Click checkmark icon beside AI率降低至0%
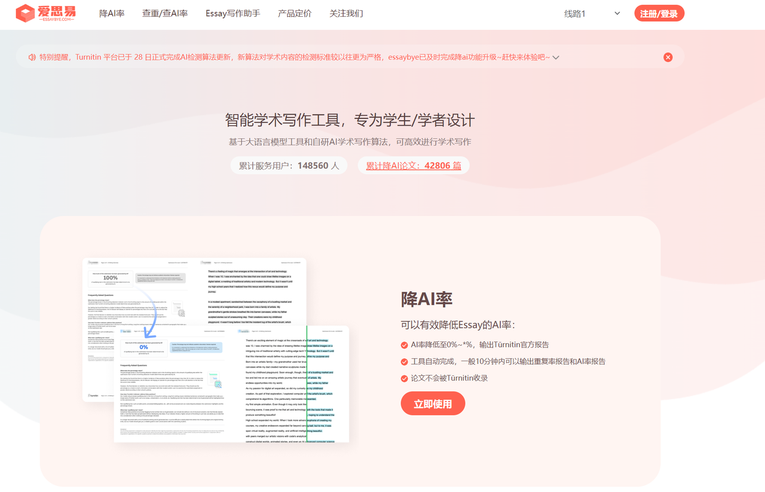Screen dimensions: 765x492 405,345
